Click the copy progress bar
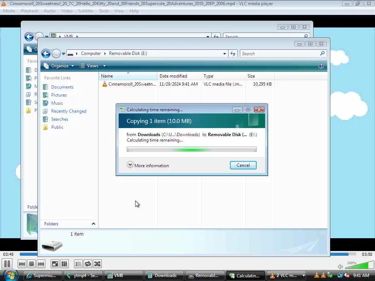Screen dimensions: 375x281 coord(192,149)
